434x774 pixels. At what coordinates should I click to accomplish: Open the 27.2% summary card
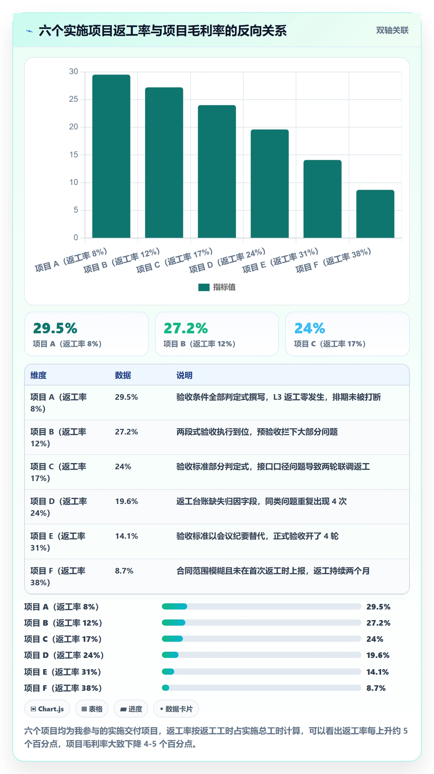click(217, 334)
